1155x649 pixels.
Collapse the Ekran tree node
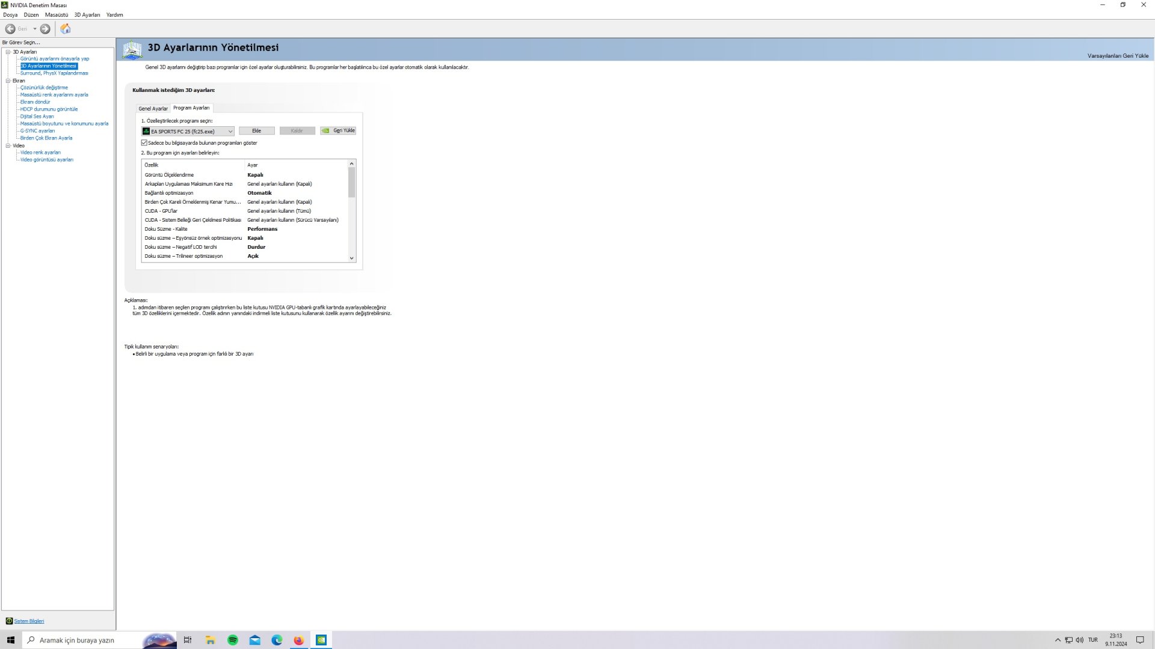coord(8,81)
